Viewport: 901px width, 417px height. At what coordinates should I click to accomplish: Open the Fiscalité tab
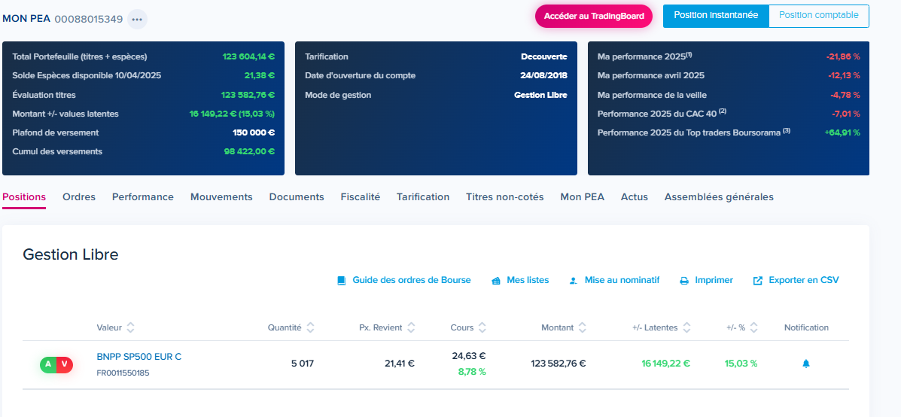tap(361, 197)
